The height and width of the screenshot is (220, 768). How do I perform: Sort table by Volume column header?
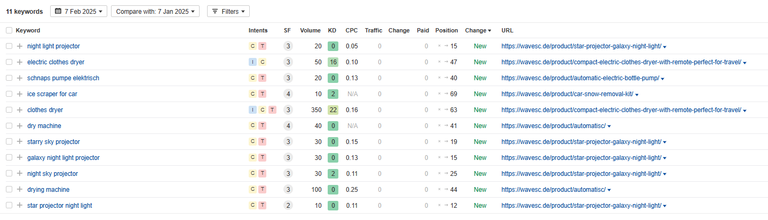[x=310, y=30]
